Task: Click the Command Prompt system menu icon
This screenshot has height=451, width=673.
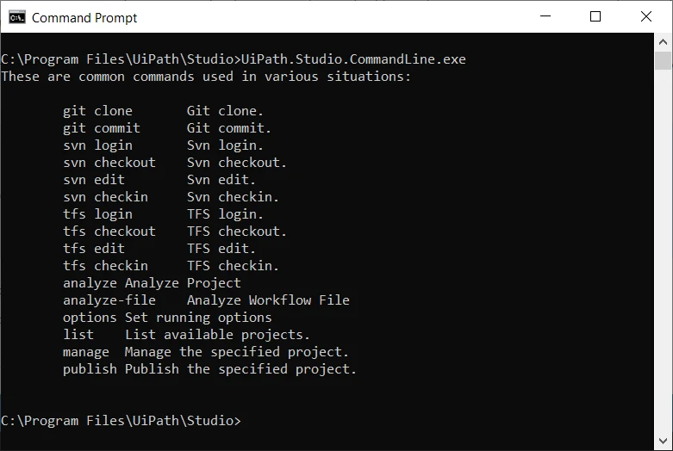Action: coord(17,17)
